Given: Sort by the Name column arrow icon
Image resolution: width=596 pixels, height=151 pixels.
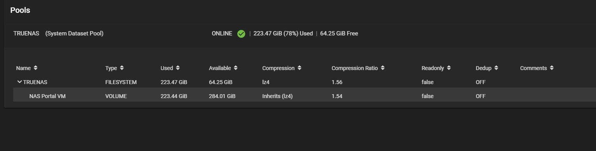Looking at the screenshot, I should 35,68.
